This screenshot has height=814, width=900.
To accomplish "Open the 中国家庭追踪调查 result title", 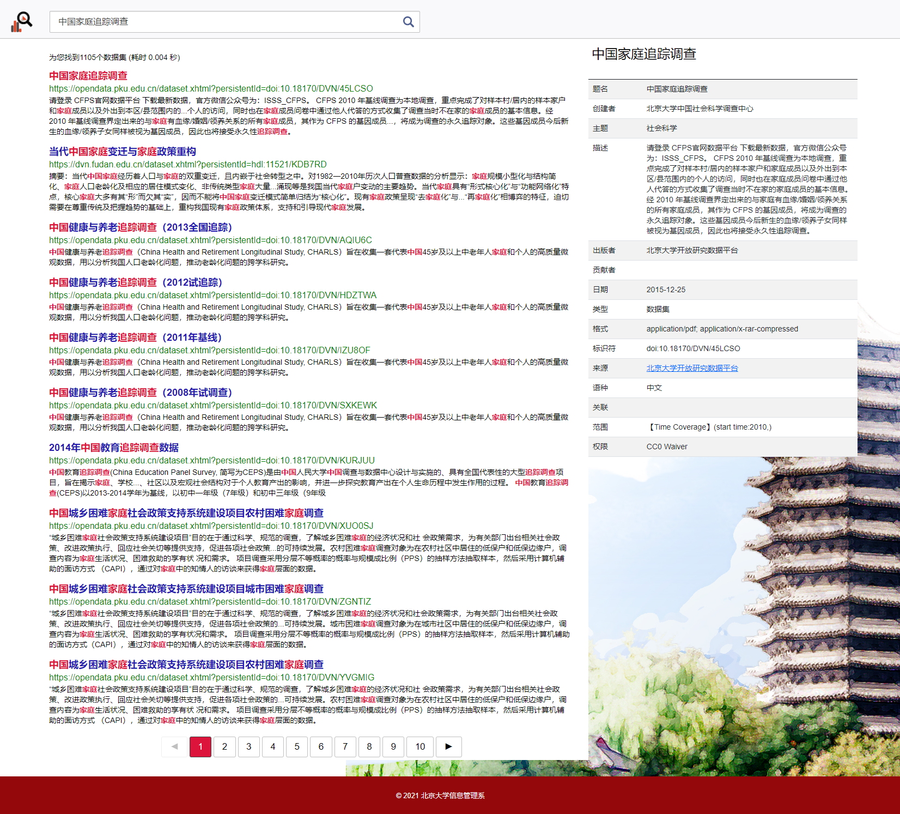I will [x=88, y=76].
